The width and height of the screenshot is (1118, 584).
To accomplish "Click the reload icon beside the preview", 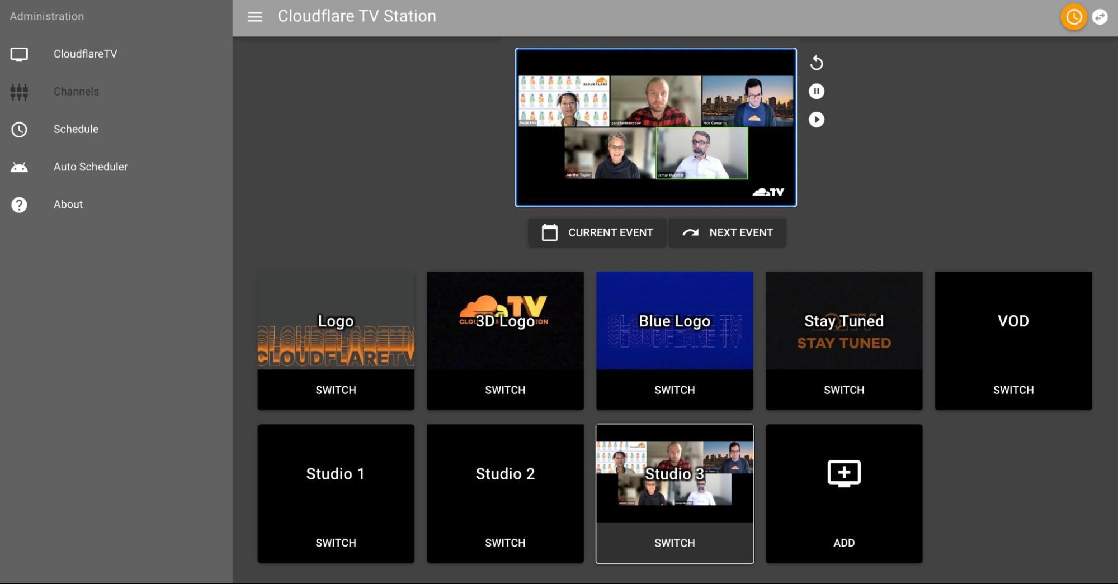I will click(x=817, y=63).
